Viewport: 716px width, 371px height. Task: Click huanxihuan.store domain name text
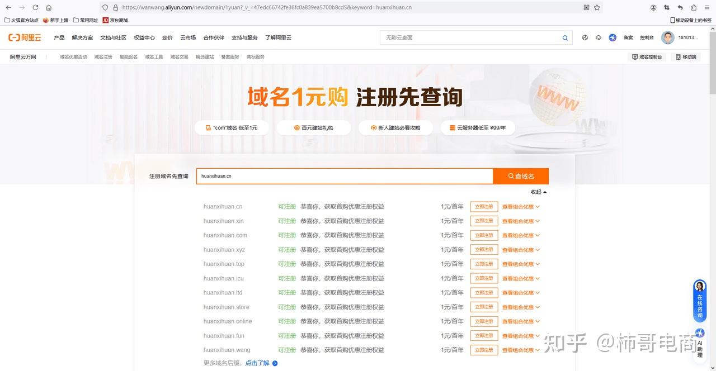227,307
